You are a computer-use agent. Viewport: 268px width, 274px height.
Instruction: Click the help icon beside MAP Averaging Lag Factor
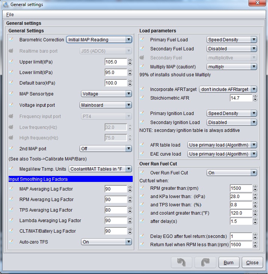[11, 189]
